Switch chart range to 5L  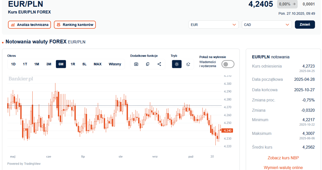pos(84,64)
